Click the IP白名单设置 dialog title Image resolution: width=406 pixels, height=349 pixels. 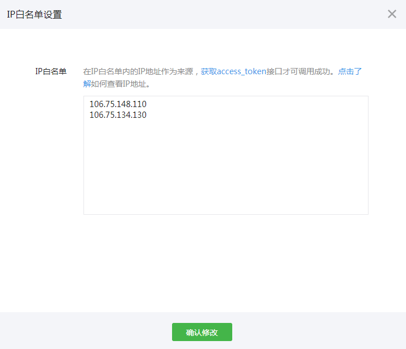tap(35, 15)
